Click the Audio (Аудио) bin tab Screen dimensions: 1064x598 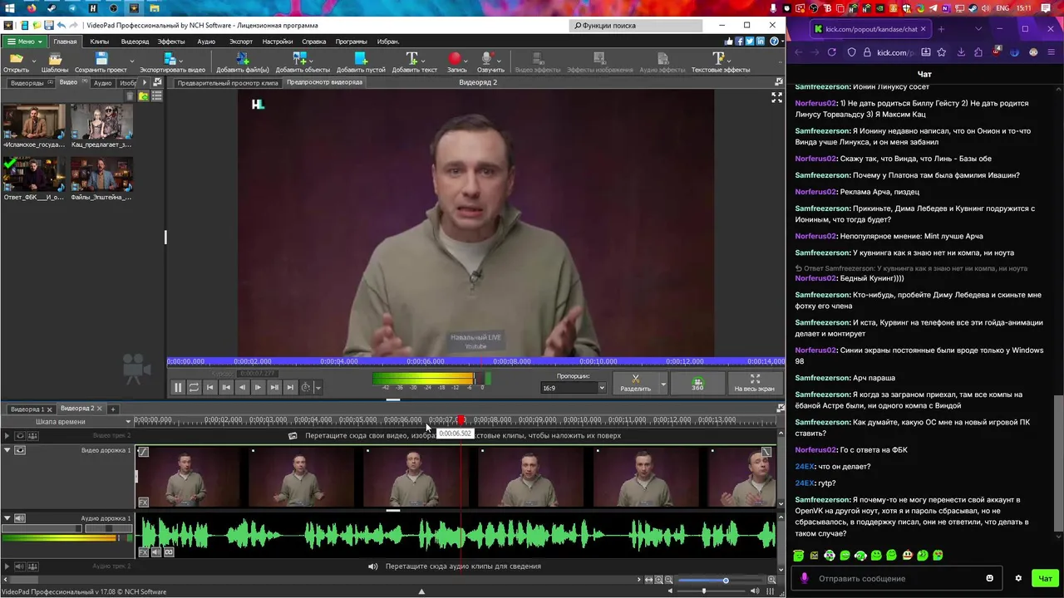(102, 83)
